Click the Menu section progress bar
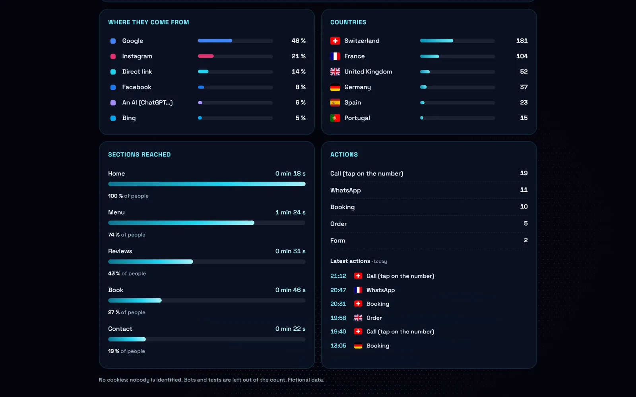 pyautogui.click(x=207, y=223)
